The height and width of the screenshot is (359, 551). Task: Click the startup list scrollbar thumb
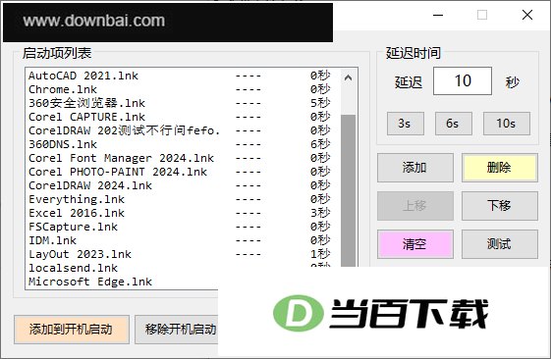click(x=349, y=190)
